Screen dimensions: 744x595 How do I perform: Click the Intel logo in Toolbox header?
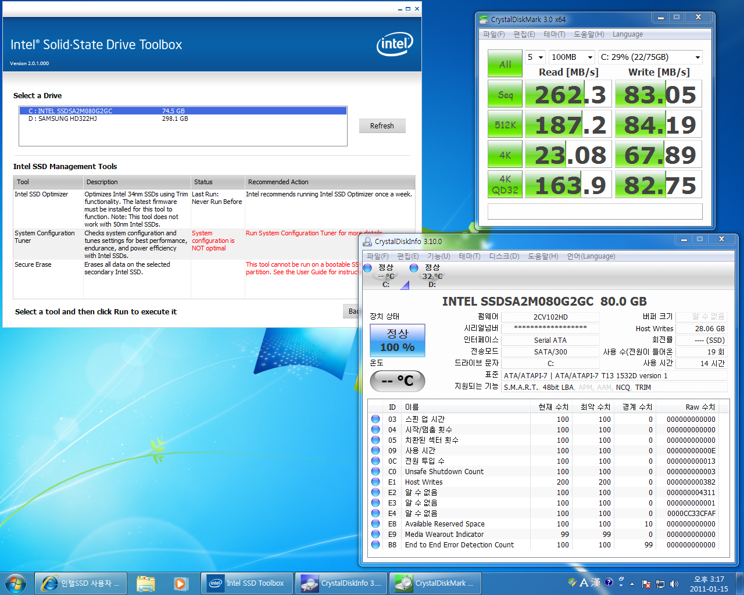(395, 44)
